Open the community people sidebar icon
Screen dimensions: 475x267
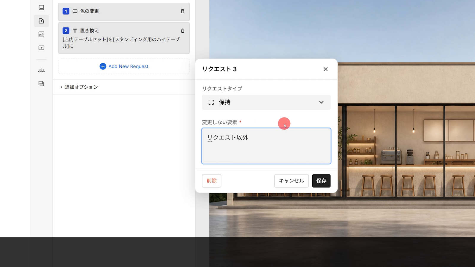tap(41, 70)
